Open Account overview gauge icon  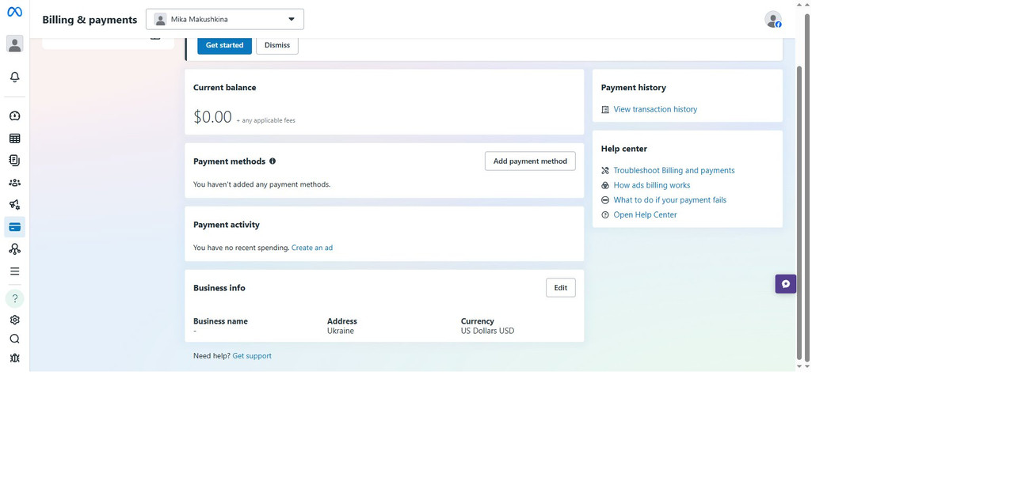coord(14,116)
